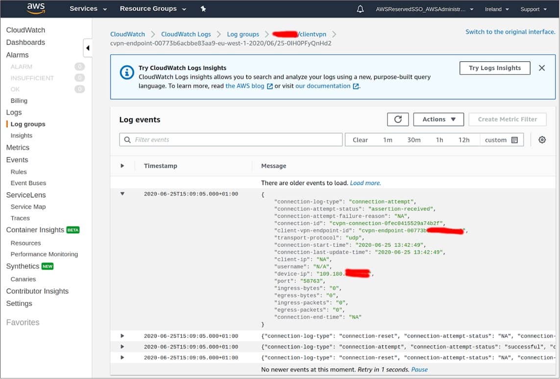Select the 30m time range

click(x=414, y=140)
